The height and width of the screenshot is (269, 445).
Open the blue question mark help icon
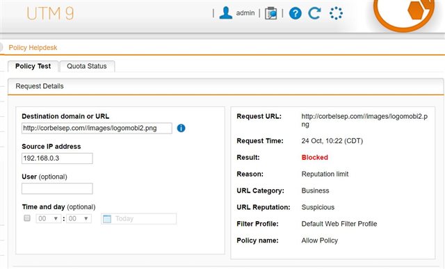(295, 13)
